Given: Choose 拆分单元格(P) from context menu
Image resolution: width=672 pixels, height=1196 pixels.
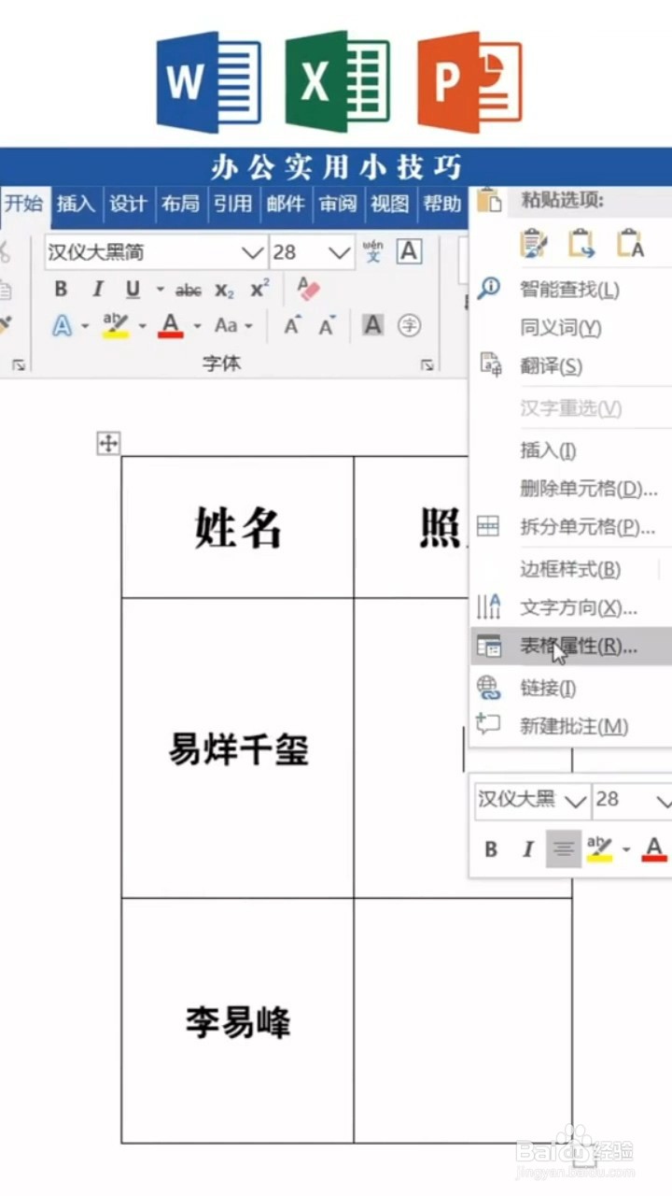Looking at the screenshot, I should pos(570,527).
